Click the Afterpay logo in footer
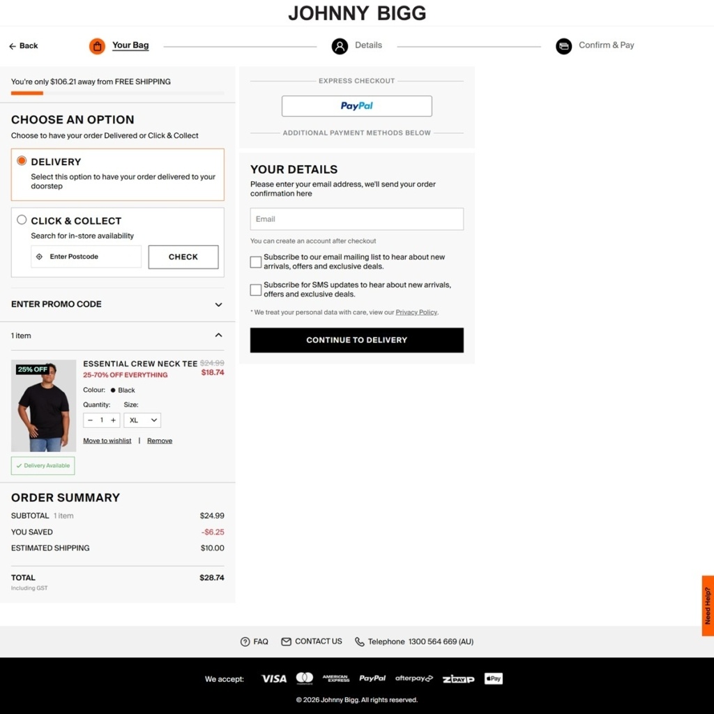Image resolution: width=714 pixels, height=714 pixels. click(x=414, y=678)
